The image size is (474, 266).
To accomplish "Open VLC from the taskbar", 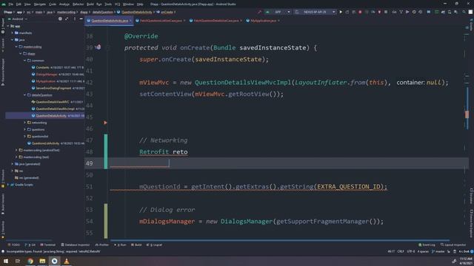I will coord(67,261).
